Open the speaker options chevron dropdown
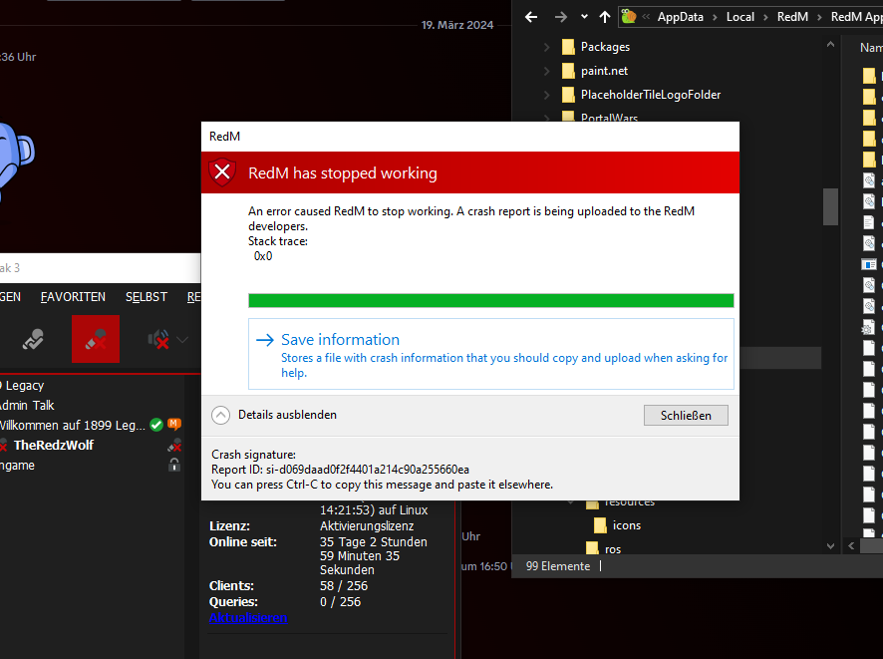 pos(181,340)
